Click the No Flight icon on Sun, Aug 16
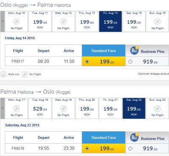 pyautogui.click(x=157, y=22)
